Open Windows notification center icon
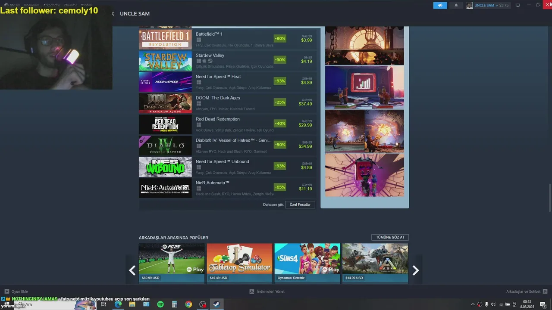The height and width of the screenshot is (310, 552). click(x=543, y=304)
